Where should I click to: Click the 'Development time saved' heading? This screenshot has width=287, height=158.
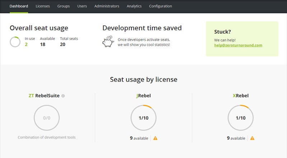pyautogui.click(x=142, y=28)
